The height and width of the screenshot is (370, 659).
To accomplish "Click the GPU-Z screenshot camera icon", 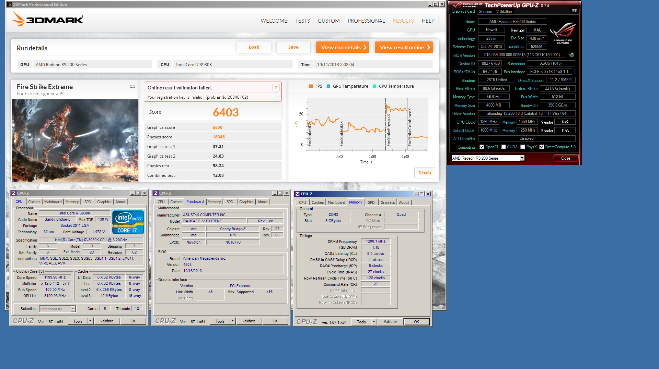I will [x=574, y=11].
